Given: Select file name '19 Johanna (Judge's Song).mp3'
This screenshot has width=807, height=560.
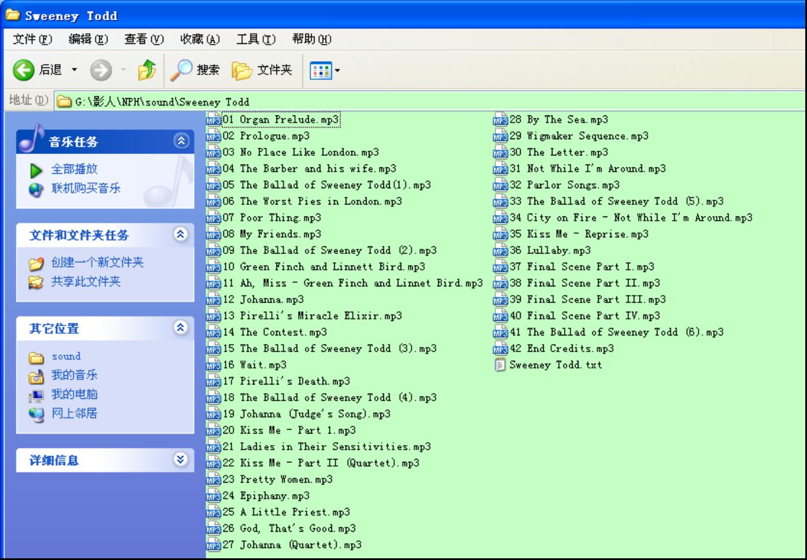Looking at the screenshot, I should pos(307,415).
